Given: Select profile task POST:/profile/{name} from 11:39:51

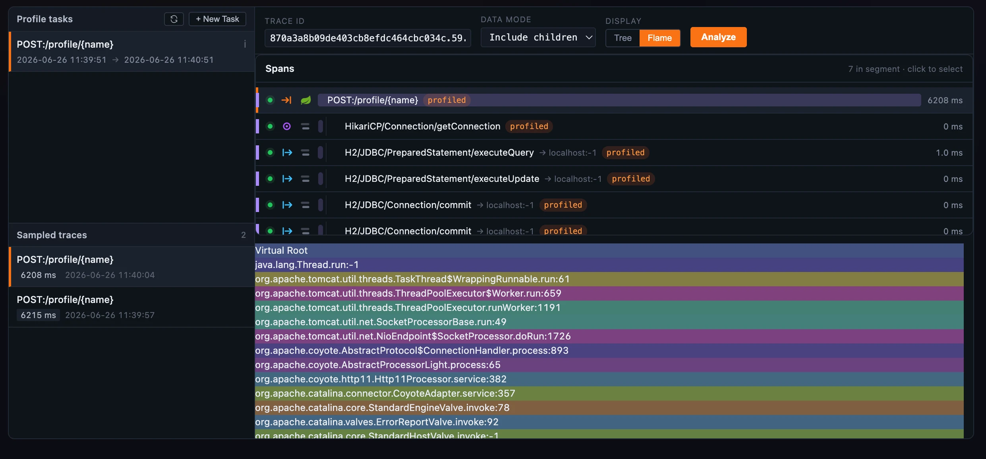Looking at the screenshot, I should tap(131, 52).
